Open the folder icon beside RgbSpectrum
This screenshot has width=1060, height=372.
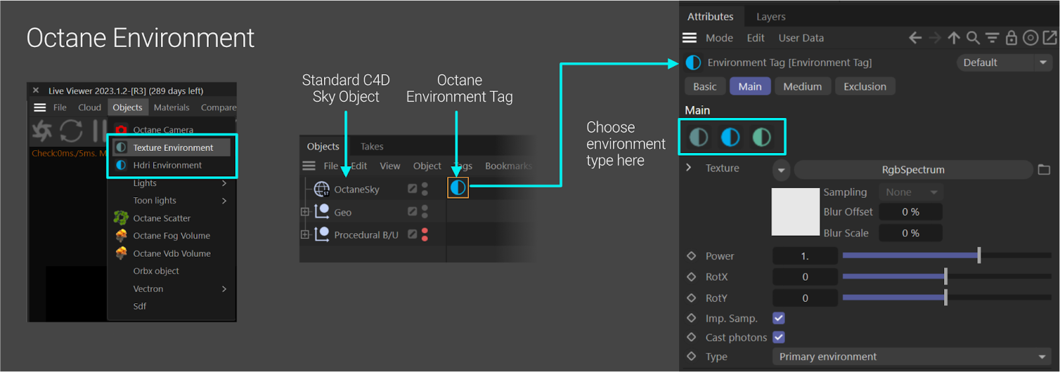tap(1044, 170)
